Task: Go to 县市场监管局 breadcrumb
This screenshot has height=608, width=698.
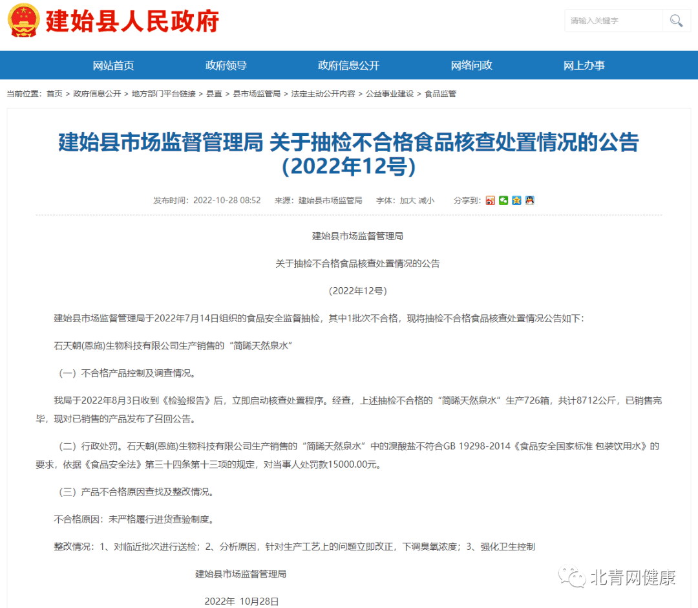Action: click(x=257, y=94)
